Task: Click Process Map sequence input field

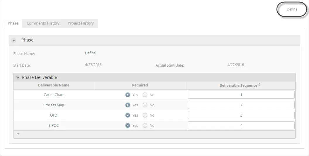Action: [x=241, y=105]
